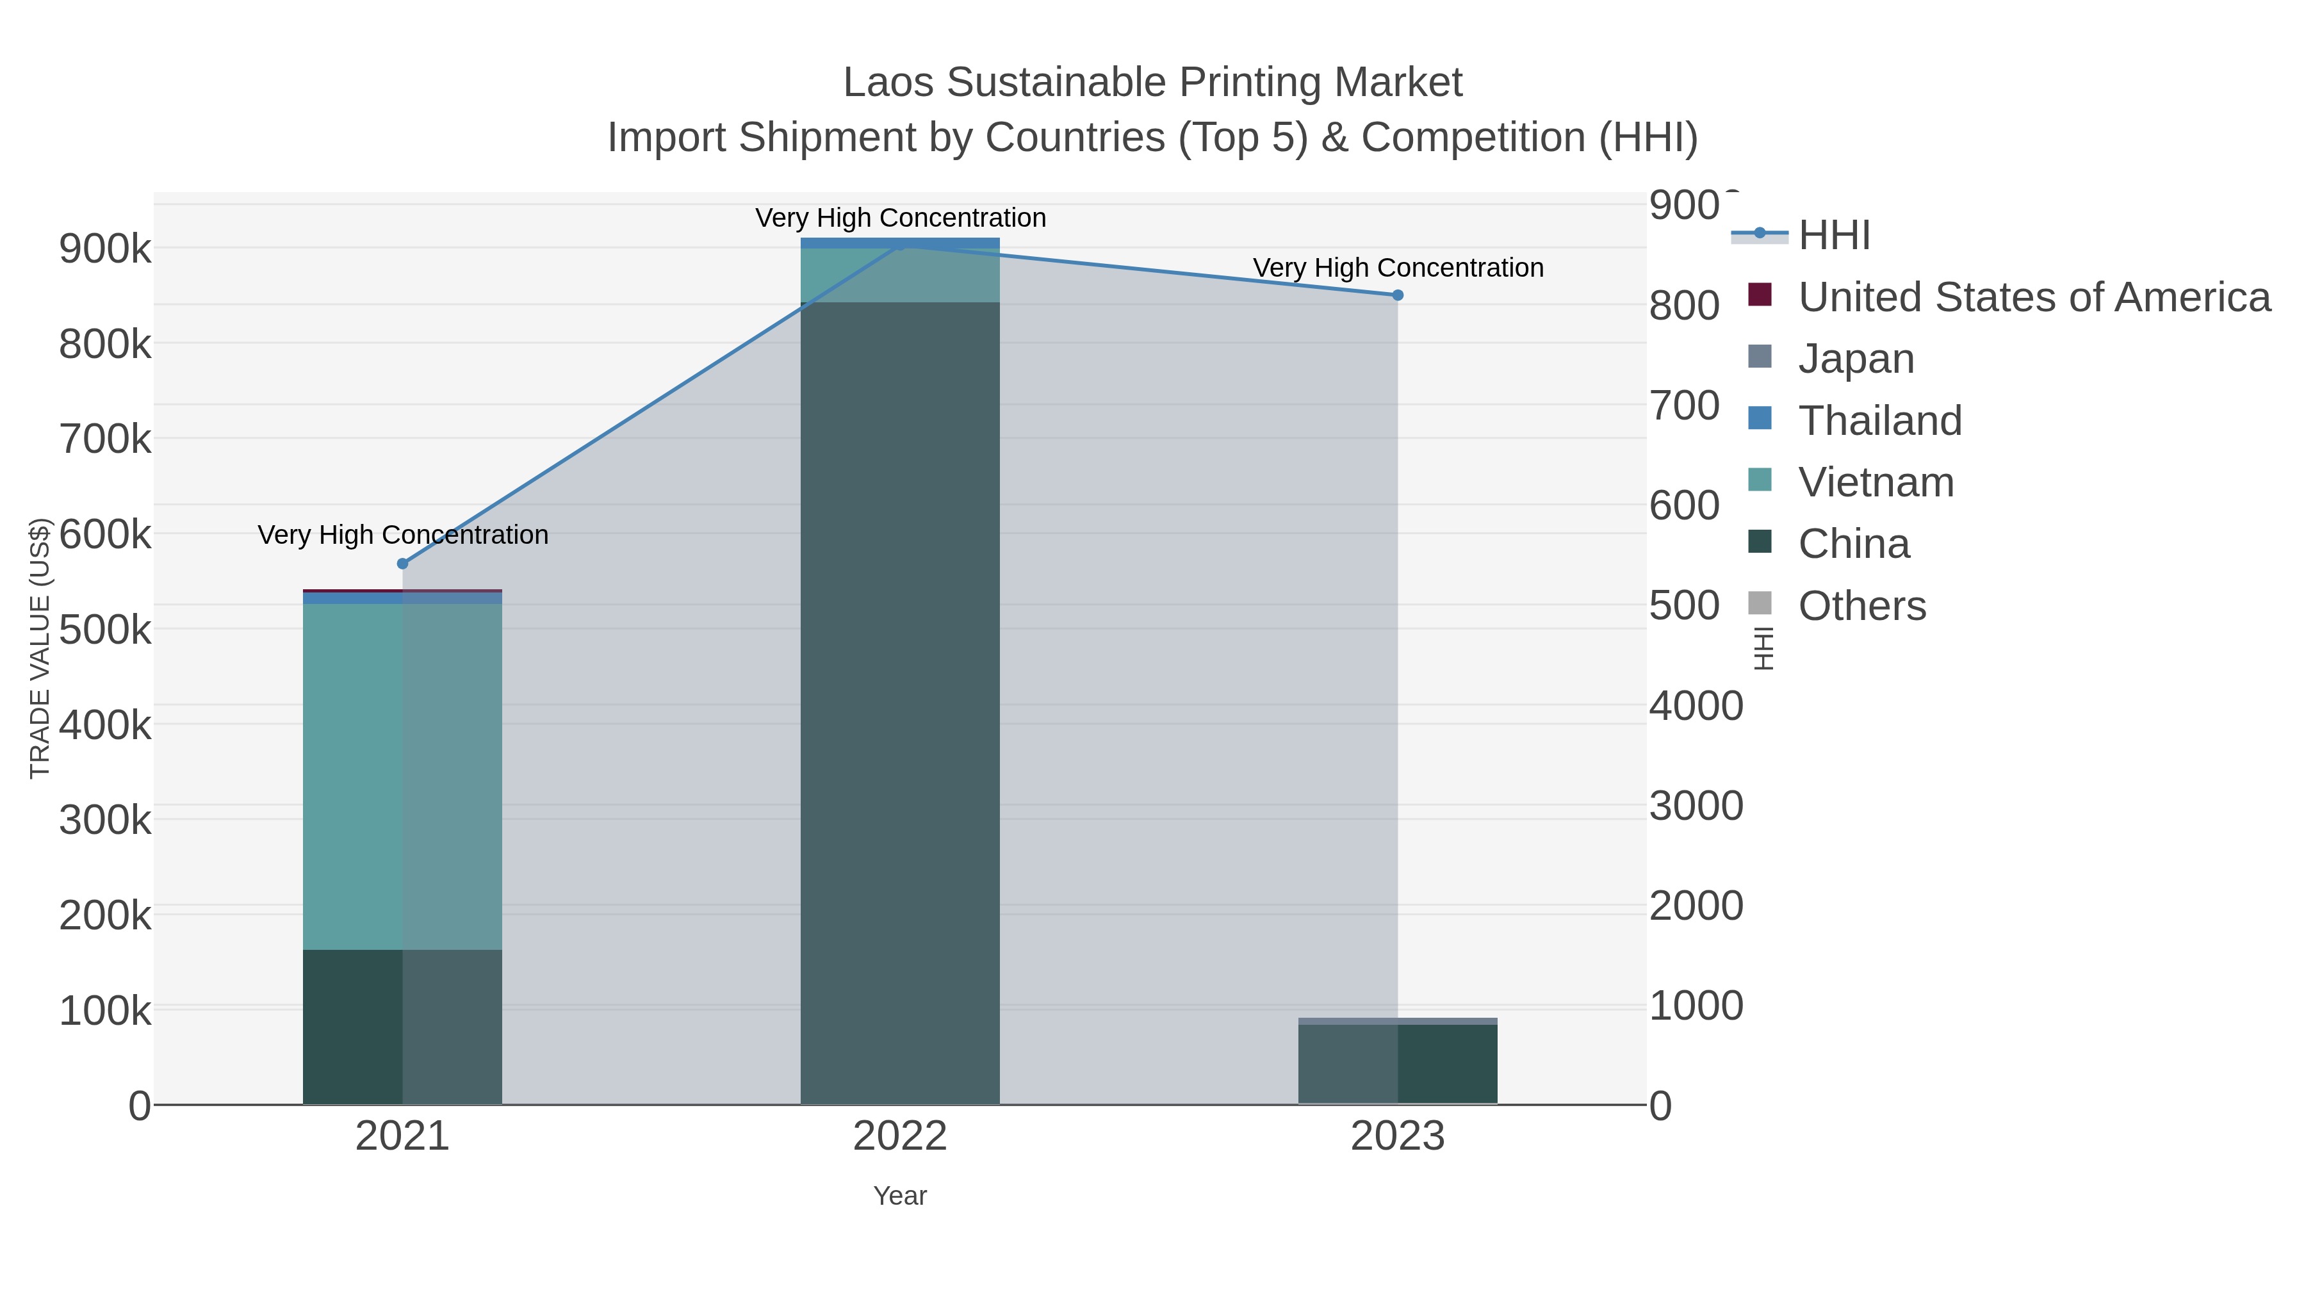The height and width of the screenshot is (1297, 2306).
Task: Click the 2021 Very High Concentration annotation
Action: (403, 534)
